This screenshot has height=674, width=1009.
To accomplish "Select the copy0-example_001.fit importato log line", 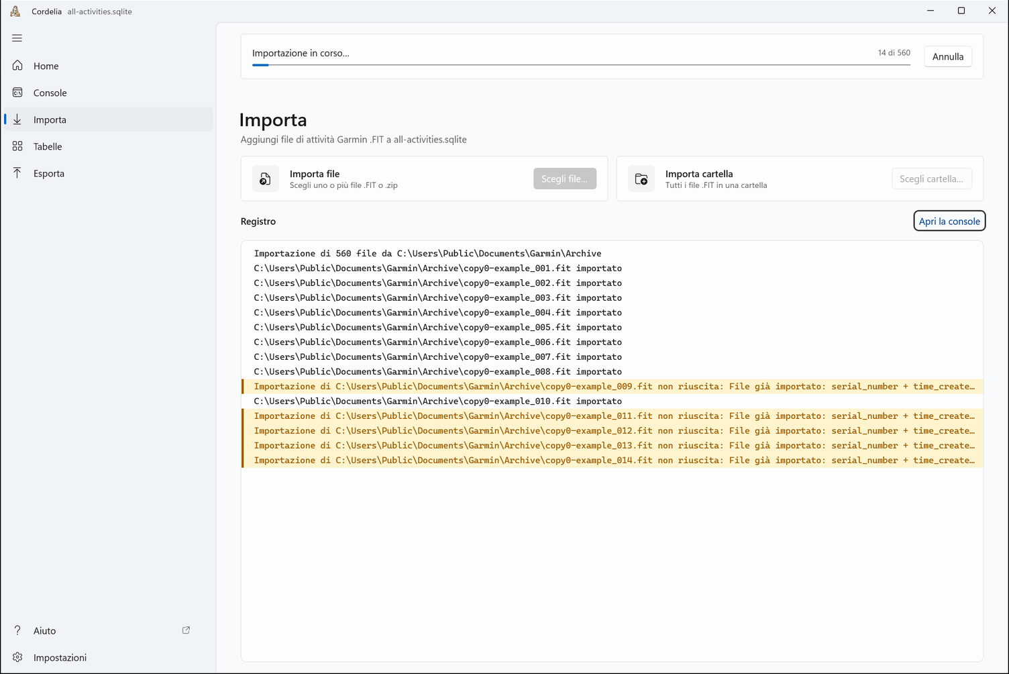I will coord(613,268).
